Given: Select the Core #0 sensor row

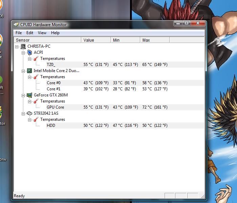Looking at the screenshot, I should point(125,83).
